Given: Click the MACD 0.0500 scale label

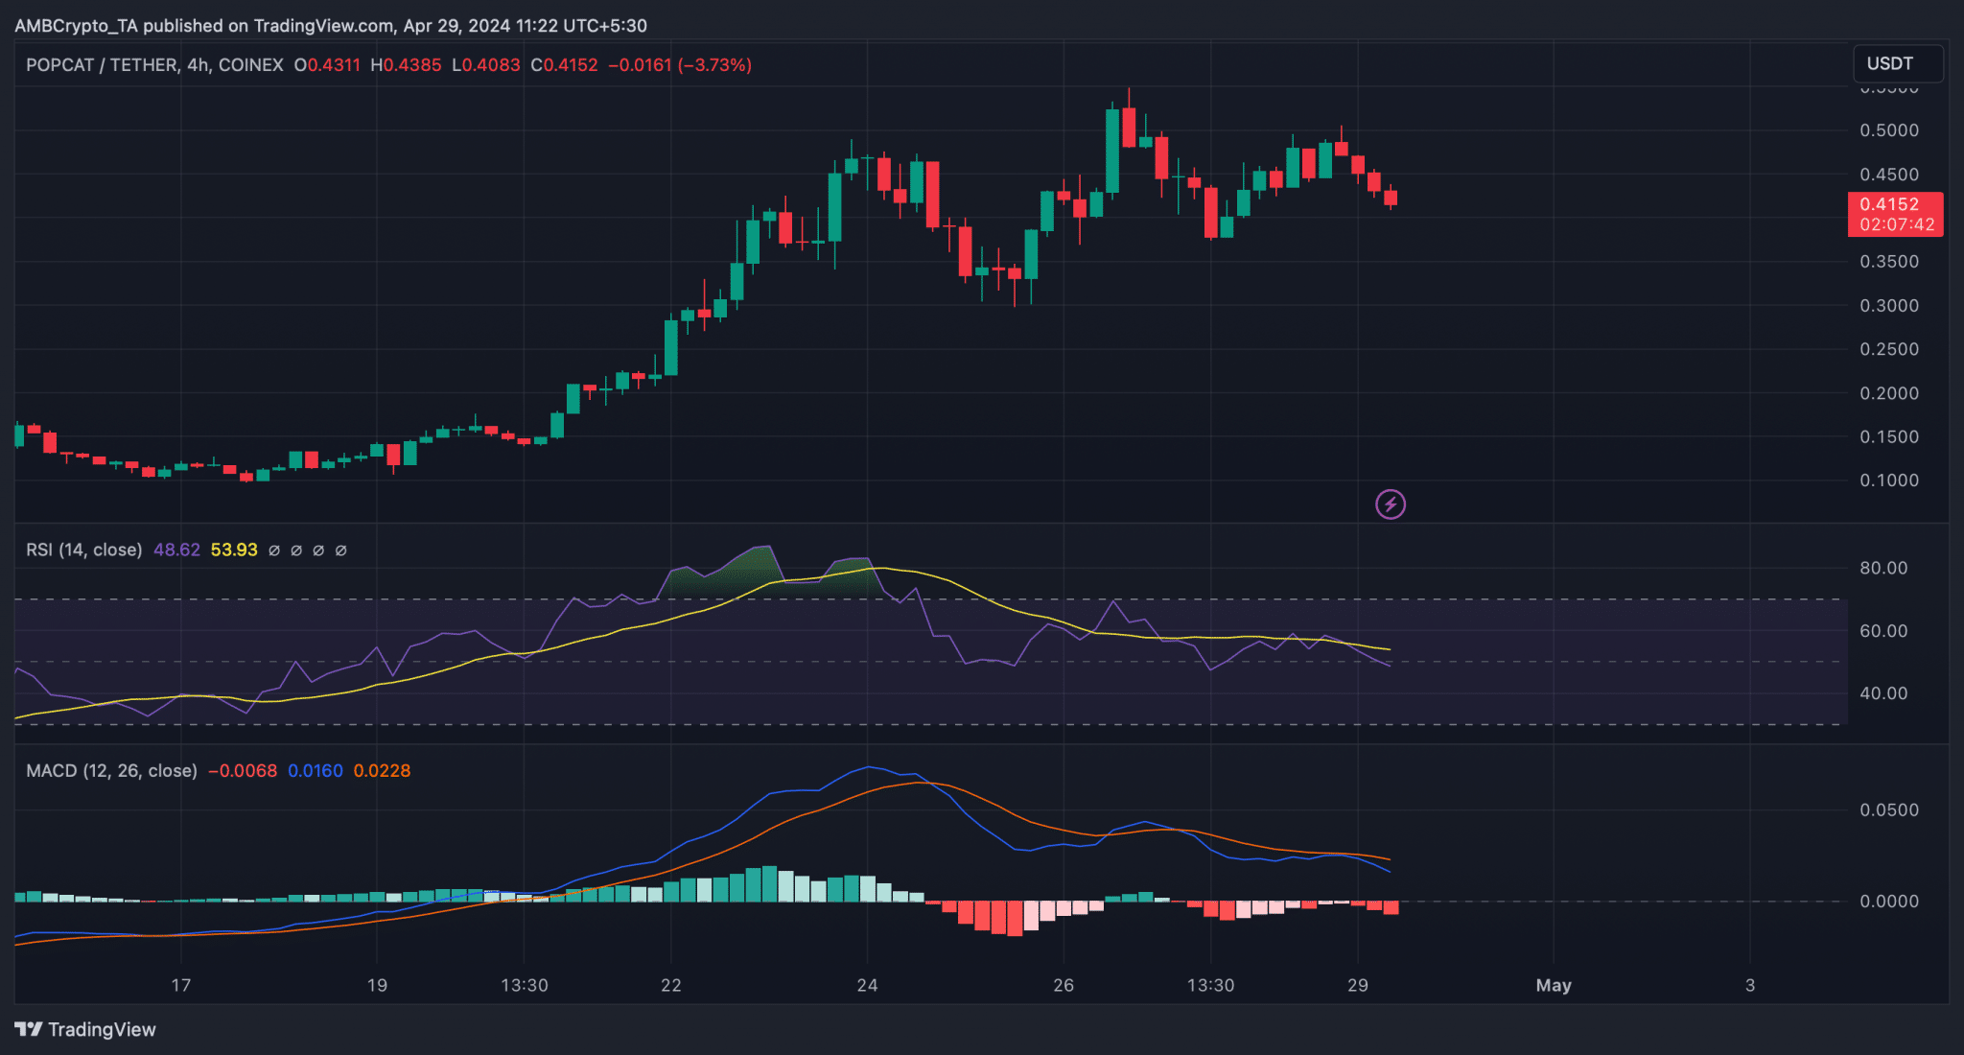Looking at the screenshot, I should (x=1889, y=810).
